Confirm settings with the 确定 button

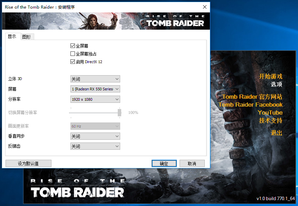pyautogui.click(x=164, y=164)
